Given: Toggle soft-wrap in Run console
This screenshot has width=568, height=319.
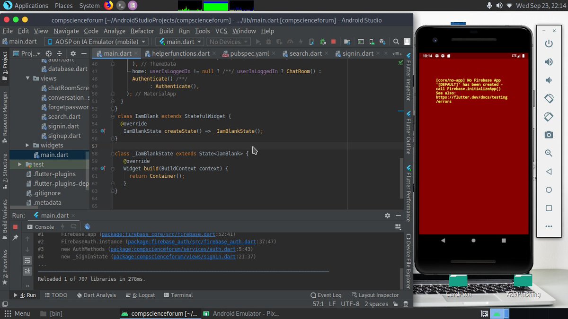Looking at the screenshot, I should pos(27,260).
